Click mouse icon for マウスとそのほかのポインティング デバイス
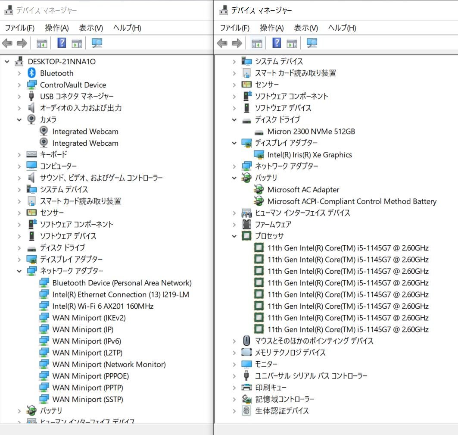Screen dimensions: 458x435 246,341
